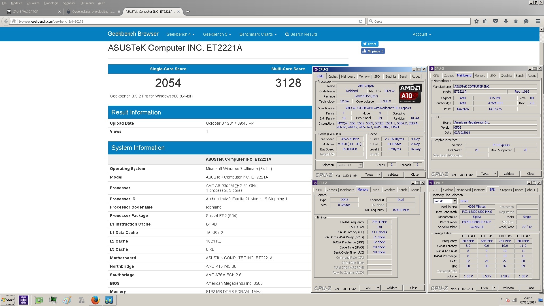Click Tools button in CPU-Z Memory window
The height and width of the screenshot is (306, 544).
(368, 288)
